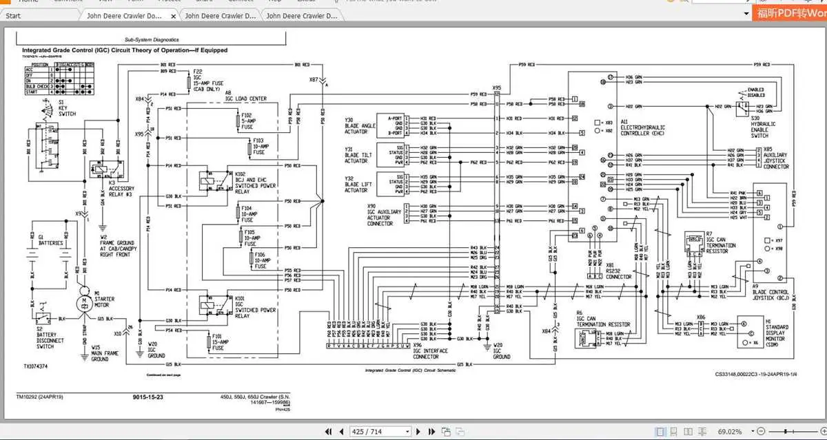Zoom in with the plus icon
The image size is (827, 440).
coord(823,432)
